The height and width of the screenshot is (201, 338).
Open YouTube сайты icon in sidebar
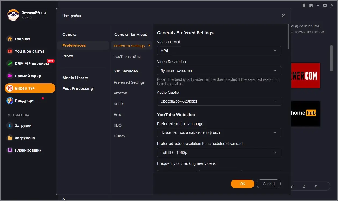click(10, 51)
